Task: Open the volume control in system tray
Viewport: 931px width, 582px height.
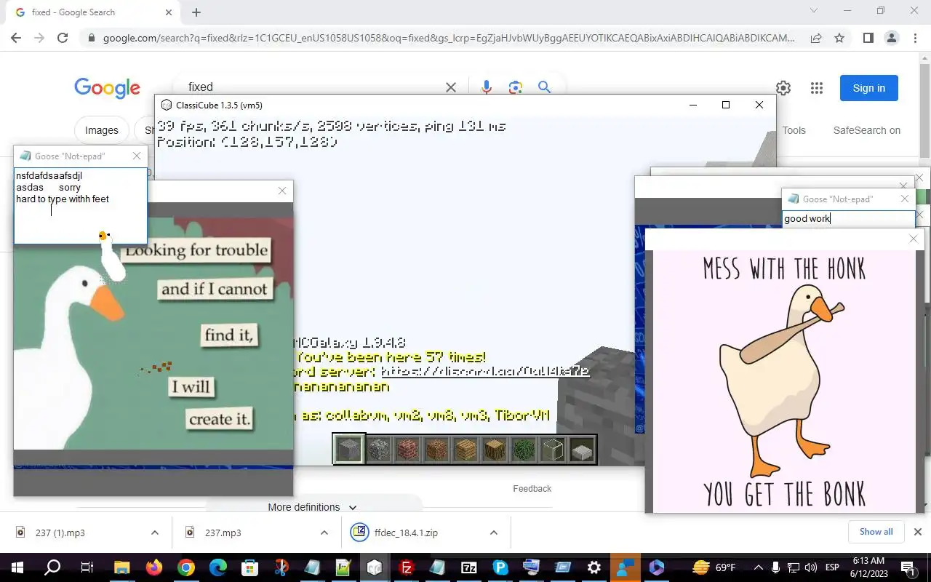Action: point(812,567)
